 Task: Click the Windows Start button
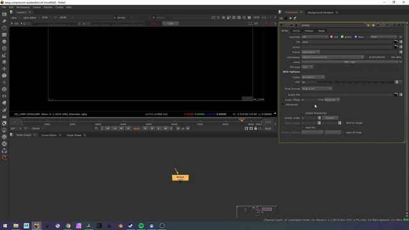5,226
